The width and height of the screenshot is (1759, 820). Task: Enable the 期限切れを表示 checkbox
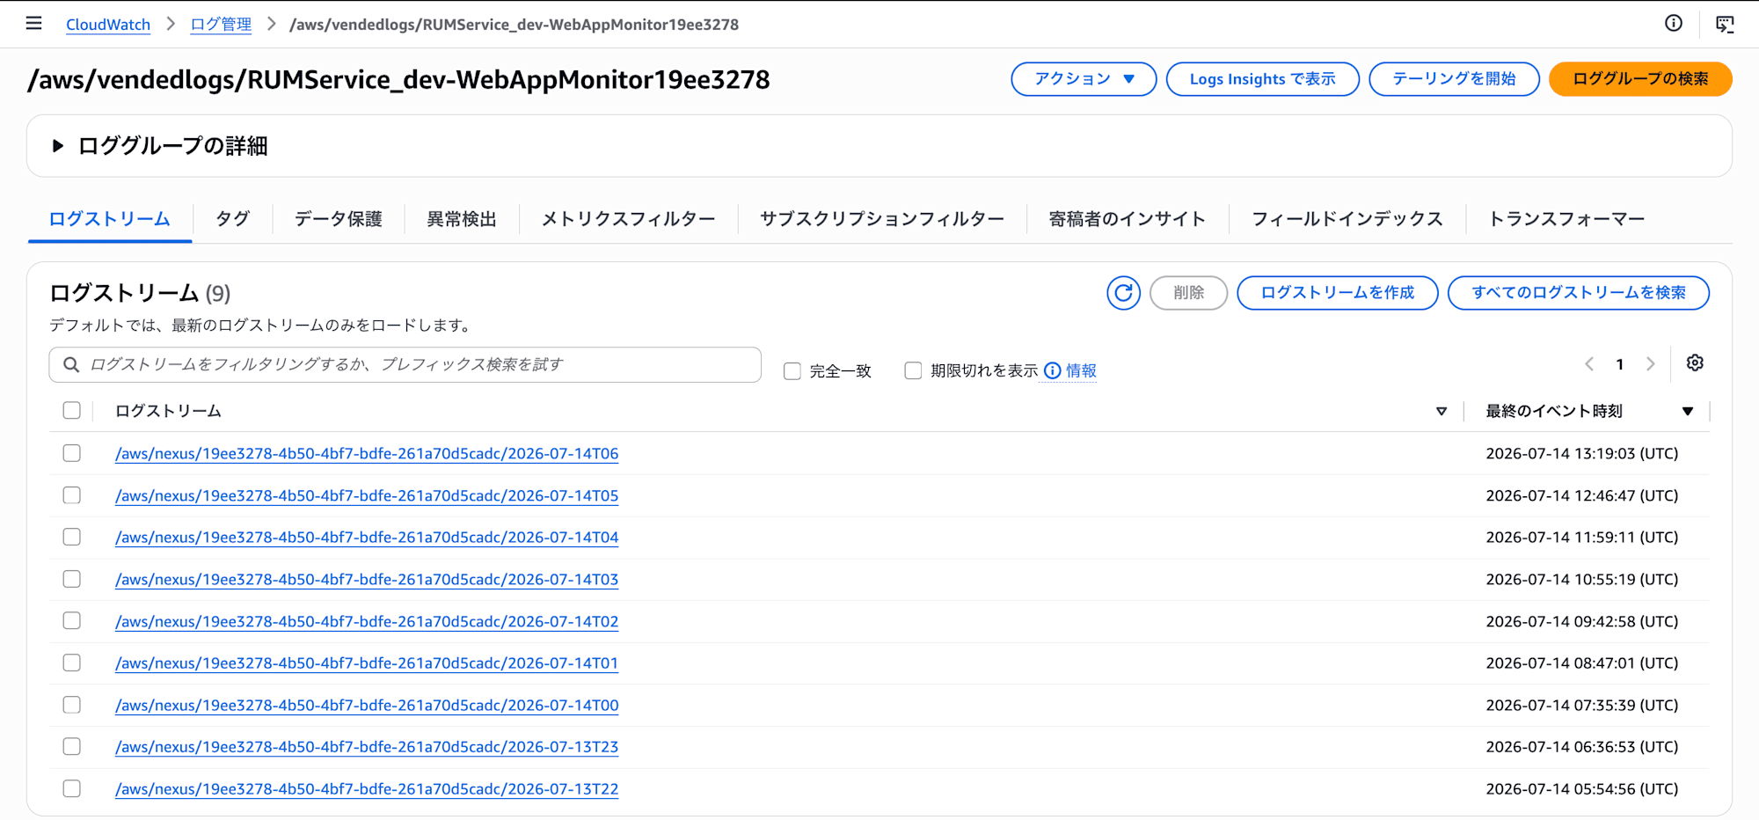point(913,370)
